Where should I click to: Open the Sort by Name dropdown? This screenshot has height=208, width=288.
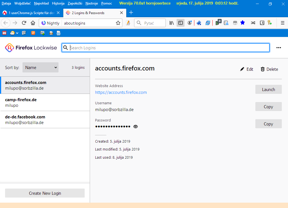pos(40,67)
